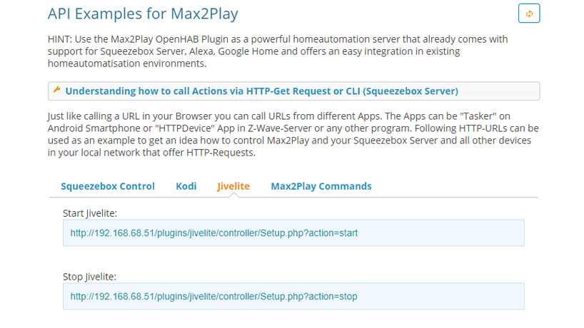The height and width of the screenshot is (328, 584).
Task: Open the Start Jivelite URL link
Action: tap(213, 232)
